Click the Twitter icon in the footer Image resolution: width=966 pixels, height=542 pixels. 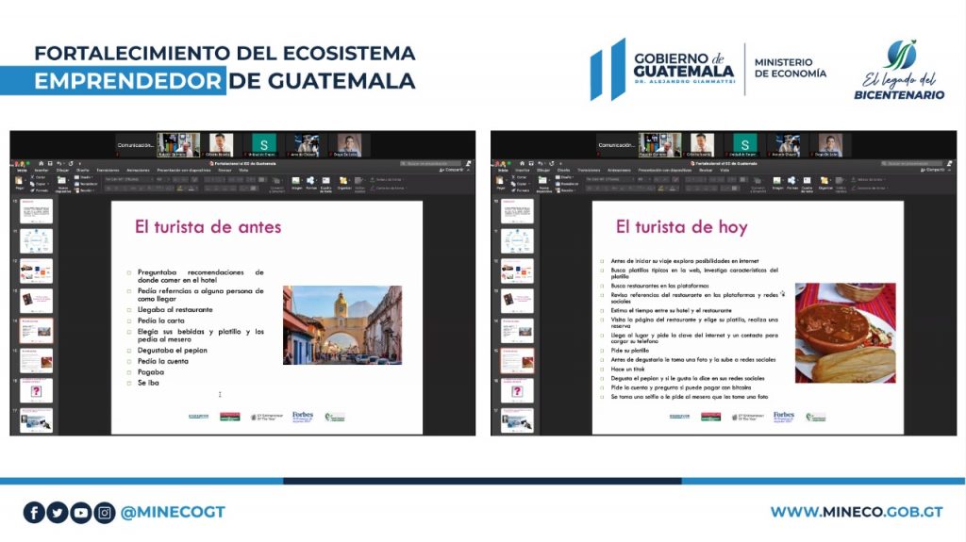pos(58,512)
